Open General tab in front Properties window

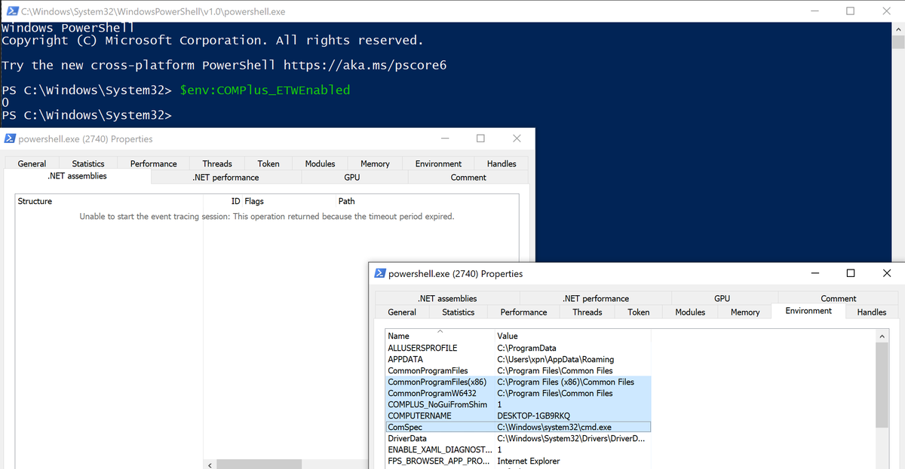point(402,312)
